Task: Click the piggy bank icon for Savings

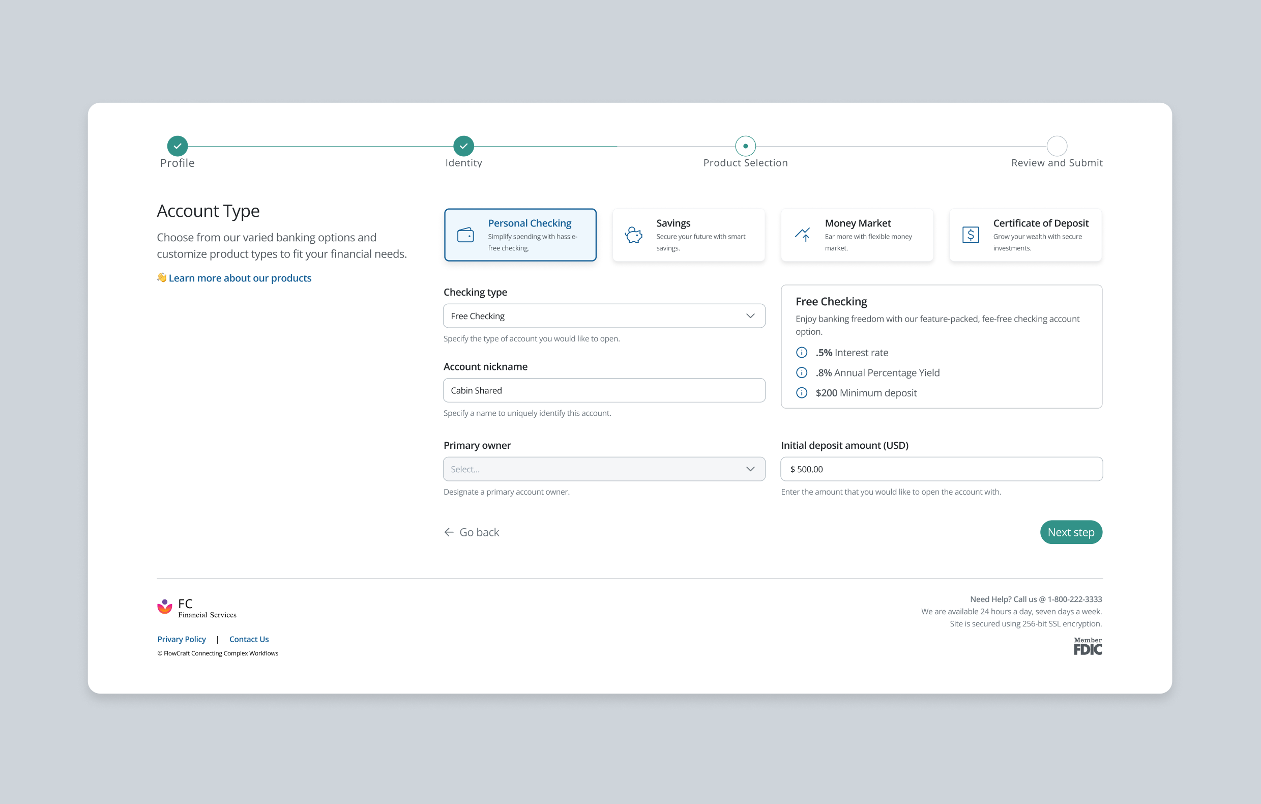Action: coord(634,235)
